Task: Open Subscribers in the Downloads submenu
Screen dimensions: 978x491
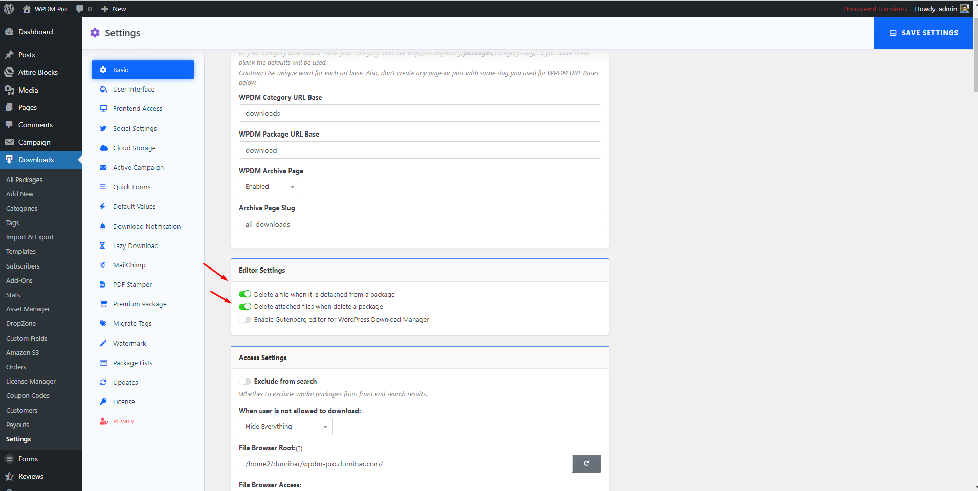Action: (x=23, y=266)
